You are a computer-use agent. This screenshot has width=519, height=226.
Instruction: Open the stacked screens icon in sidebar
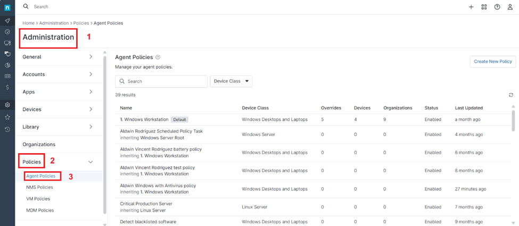pyautogui.click(x=7, y=54)
